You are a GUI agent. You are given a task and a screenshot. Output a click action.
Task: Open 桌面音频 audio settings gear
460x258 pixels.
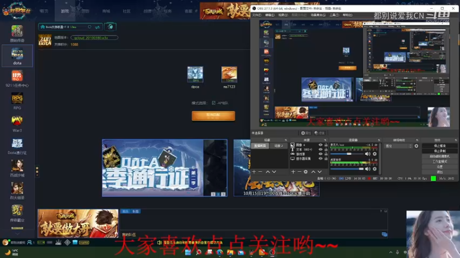click(x=375, y=169)
